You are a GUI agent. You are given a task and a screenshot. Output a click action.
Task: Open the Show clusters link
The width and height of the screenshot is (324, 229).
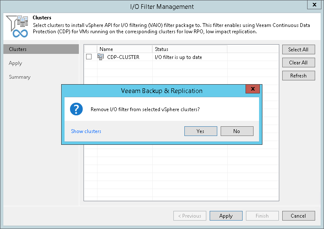[86, 131]
